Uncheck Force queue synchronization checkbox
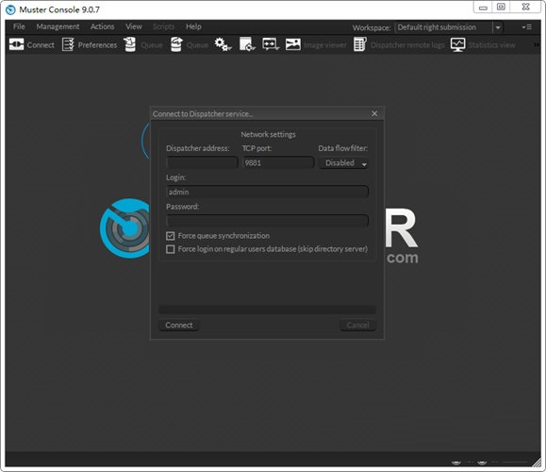The width and height of the screenshot is (546, 472). (171, 236)
